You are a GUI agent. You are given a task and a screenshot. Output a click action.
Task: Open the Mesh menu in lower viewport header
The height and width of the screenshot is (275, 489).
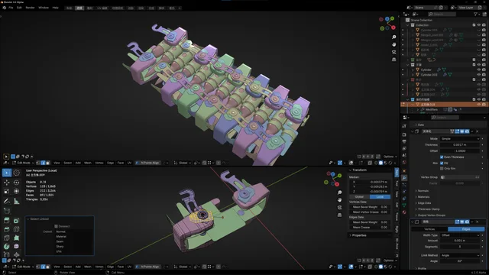tap(88, 267)
